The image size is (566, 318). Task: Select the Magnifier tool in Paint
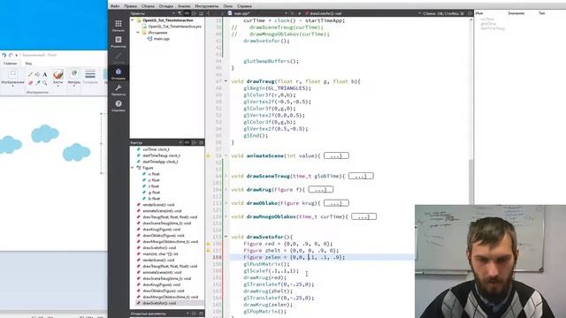(x=45, y=83)
